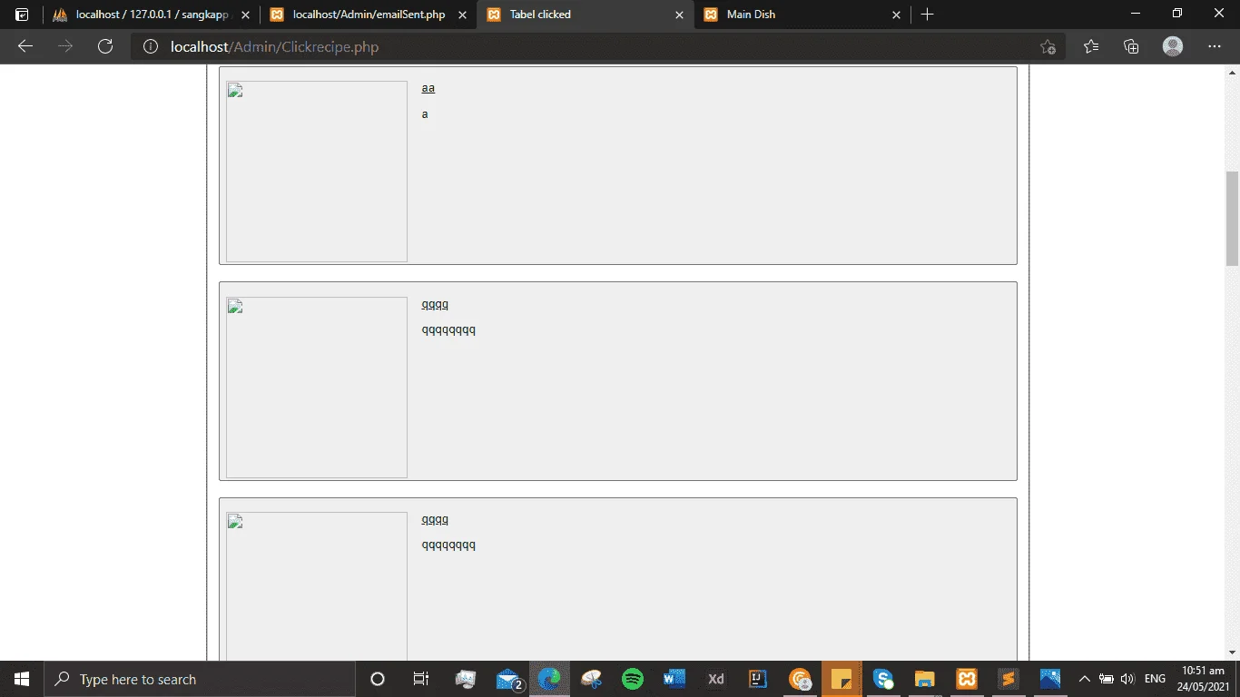Launch Adobe XD from taskbar
The image size is (1240, 697).
716,679
